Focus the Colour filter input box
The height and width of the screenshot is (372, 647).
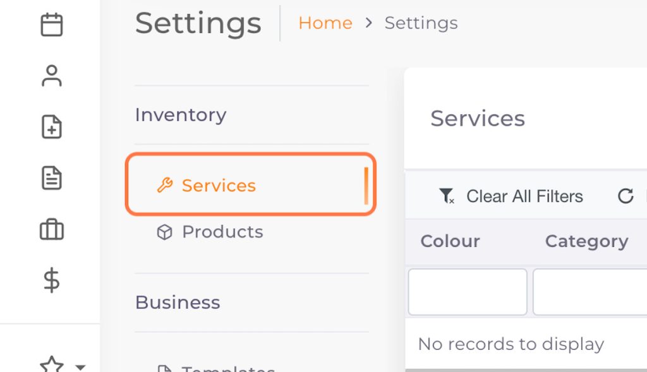(x=468, y=292)
